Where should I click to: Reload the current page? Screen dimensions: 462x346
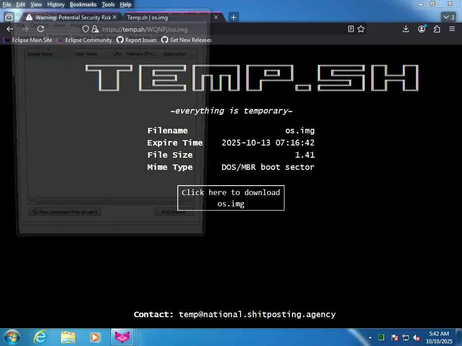pyautogui.click(x=41, y=29)
